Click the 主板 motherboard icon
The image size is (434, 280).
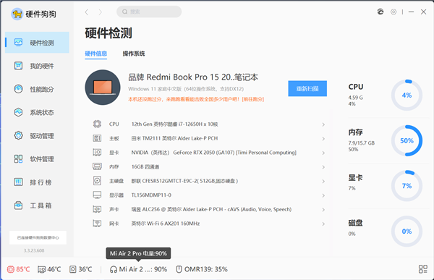coord(97,138)
